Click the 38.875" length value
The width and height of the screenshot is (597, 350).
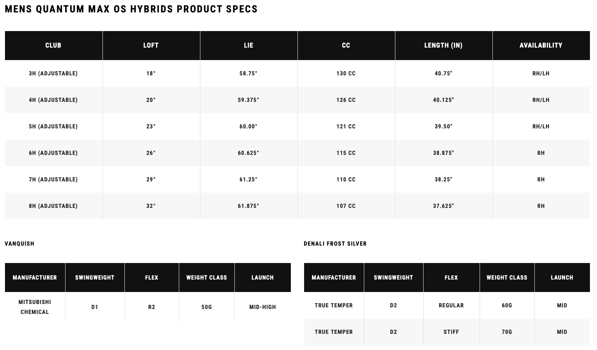(443, 153)
